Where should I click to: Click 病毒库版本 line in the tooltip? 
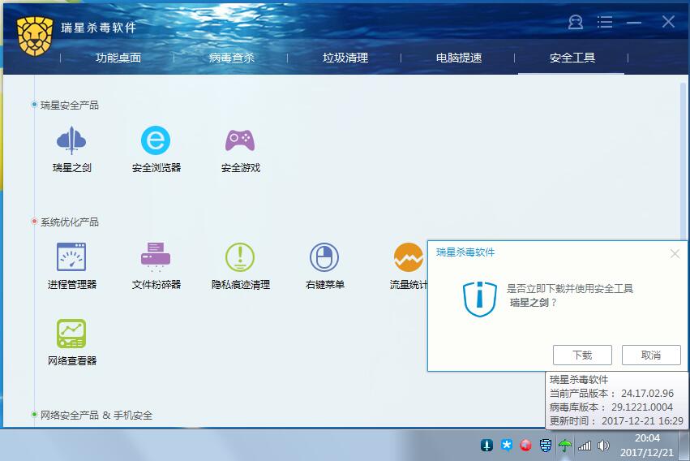tap(611, 407)
